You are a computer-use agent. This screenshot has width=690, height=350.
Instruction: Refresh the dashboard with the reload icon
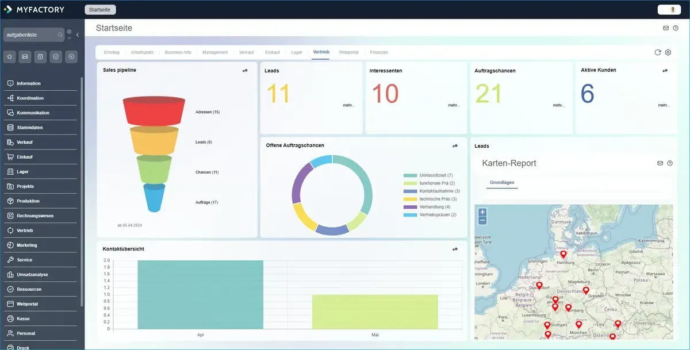pos(658,52)
